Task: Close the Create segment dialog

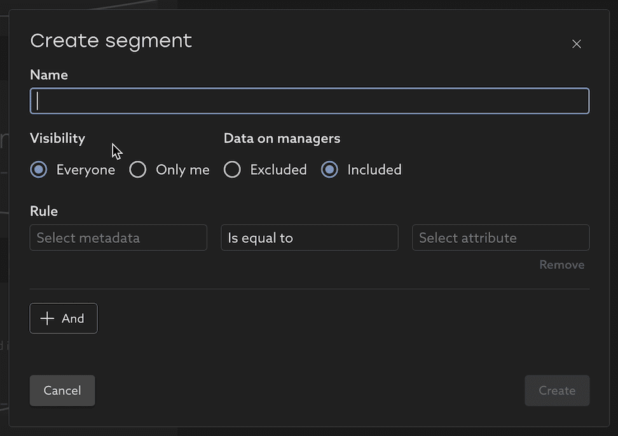Action: pos(577,44)
